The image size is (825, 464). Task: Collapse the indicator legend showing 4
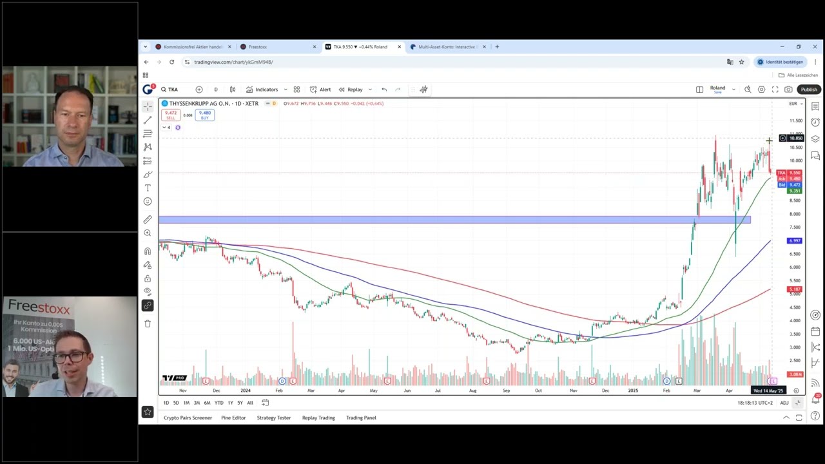[166, 128]
